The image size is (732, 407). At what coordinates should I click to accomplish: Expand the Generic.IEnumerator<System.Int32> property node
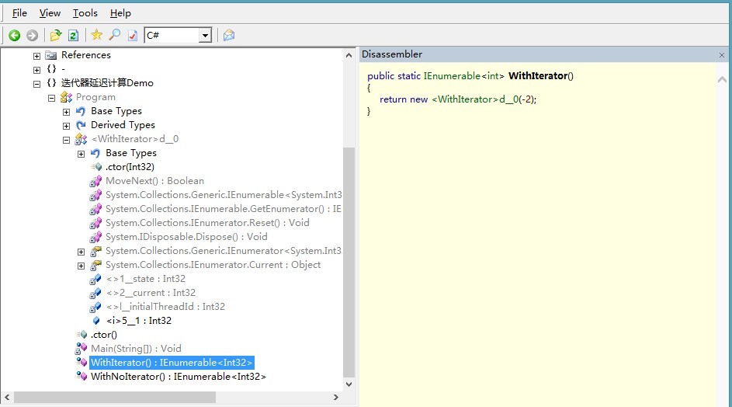click(82, 252)
